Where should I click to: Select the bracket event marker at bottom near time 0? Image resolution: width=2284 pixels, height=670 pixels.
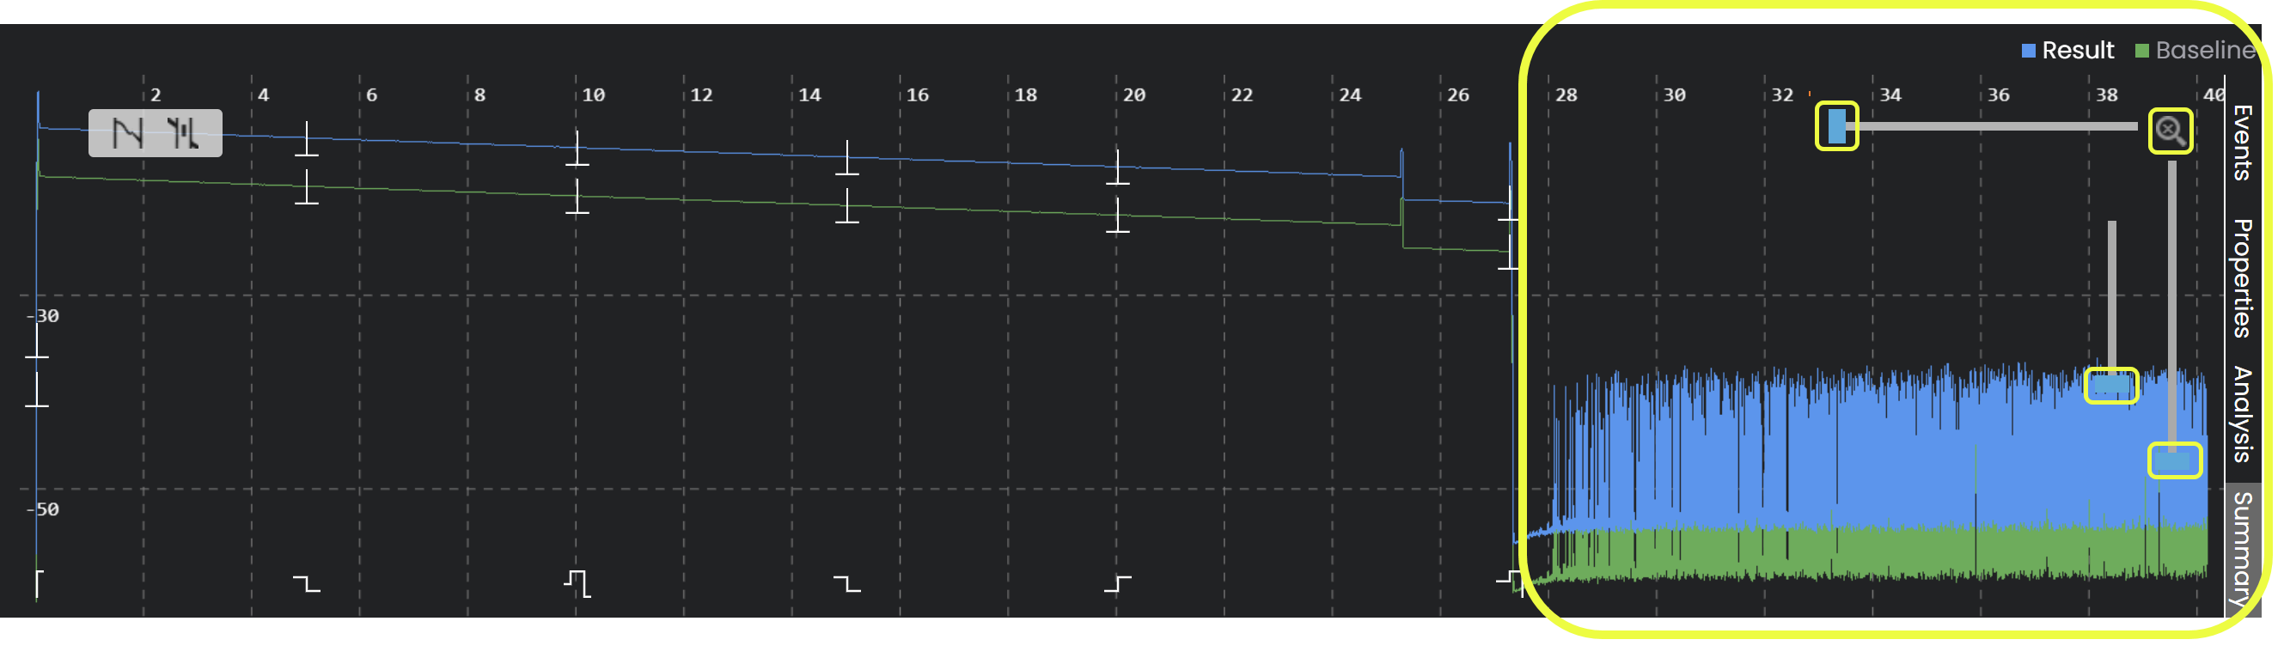point(38,585)
